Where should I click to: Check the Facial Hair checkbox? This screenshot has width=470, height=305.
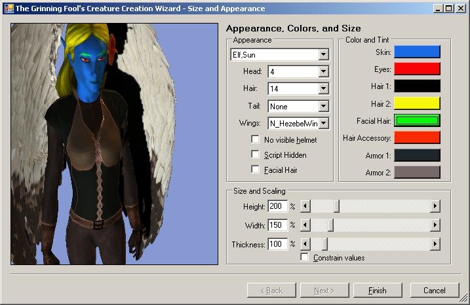(255, 170)
